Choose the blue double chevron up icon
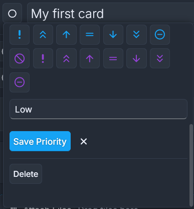Screen dimensions: 194x209 pos(43,35)
